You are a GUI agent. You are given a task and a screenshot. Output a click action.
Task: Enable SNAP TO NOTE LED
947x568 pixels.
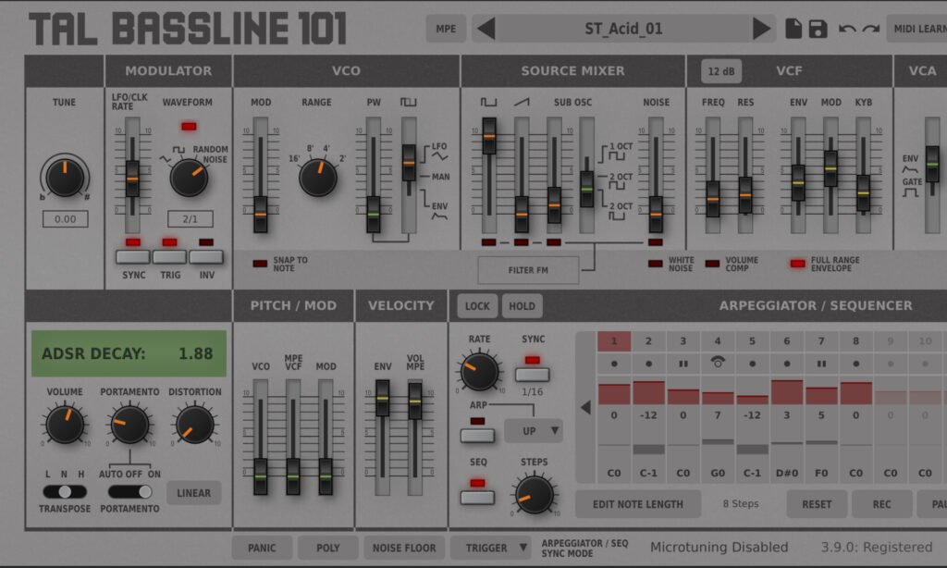(x=260, y=264)
